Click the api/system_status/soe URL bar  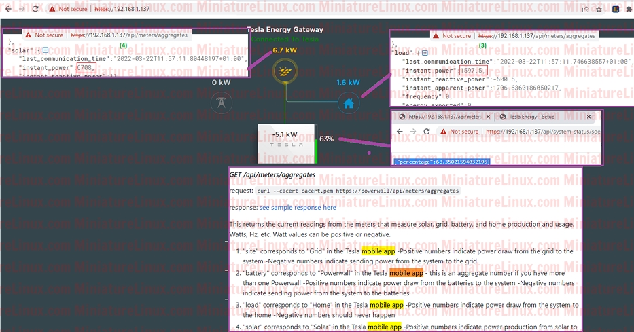click(543, 132)
